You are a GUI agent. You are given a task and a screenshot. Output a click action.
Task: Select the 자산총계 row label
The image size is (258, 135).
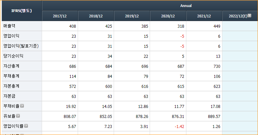[11, 66]
